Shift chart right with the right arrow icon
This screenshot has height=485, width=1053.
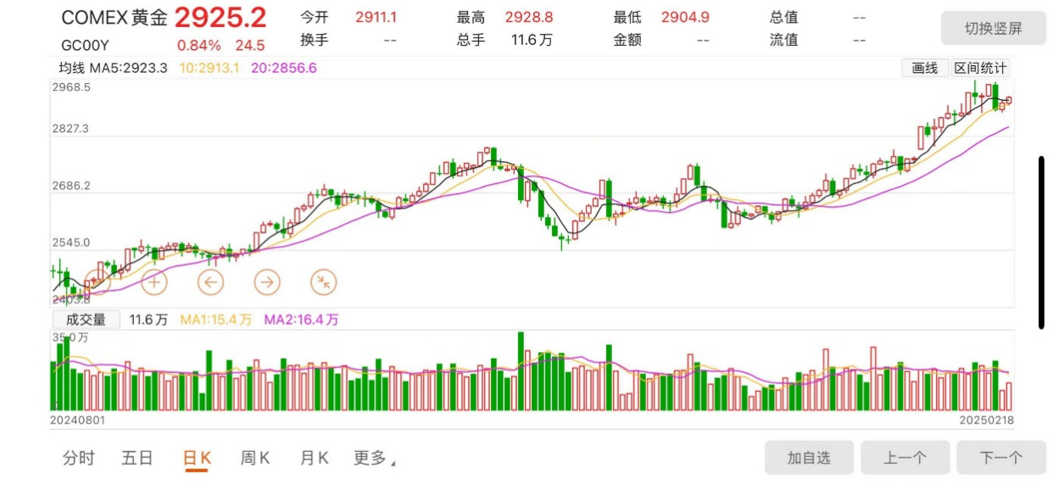point(267,282)
